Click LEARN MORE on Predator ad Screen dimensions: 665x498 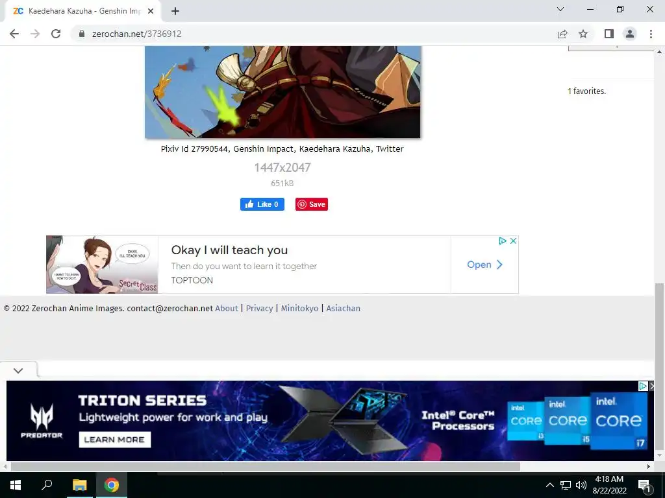(x=114, y=440)
